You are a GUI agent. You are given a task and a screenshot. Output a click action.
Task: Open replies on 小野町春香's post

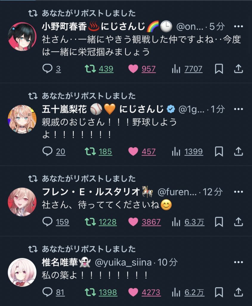(x=52, y=69)
